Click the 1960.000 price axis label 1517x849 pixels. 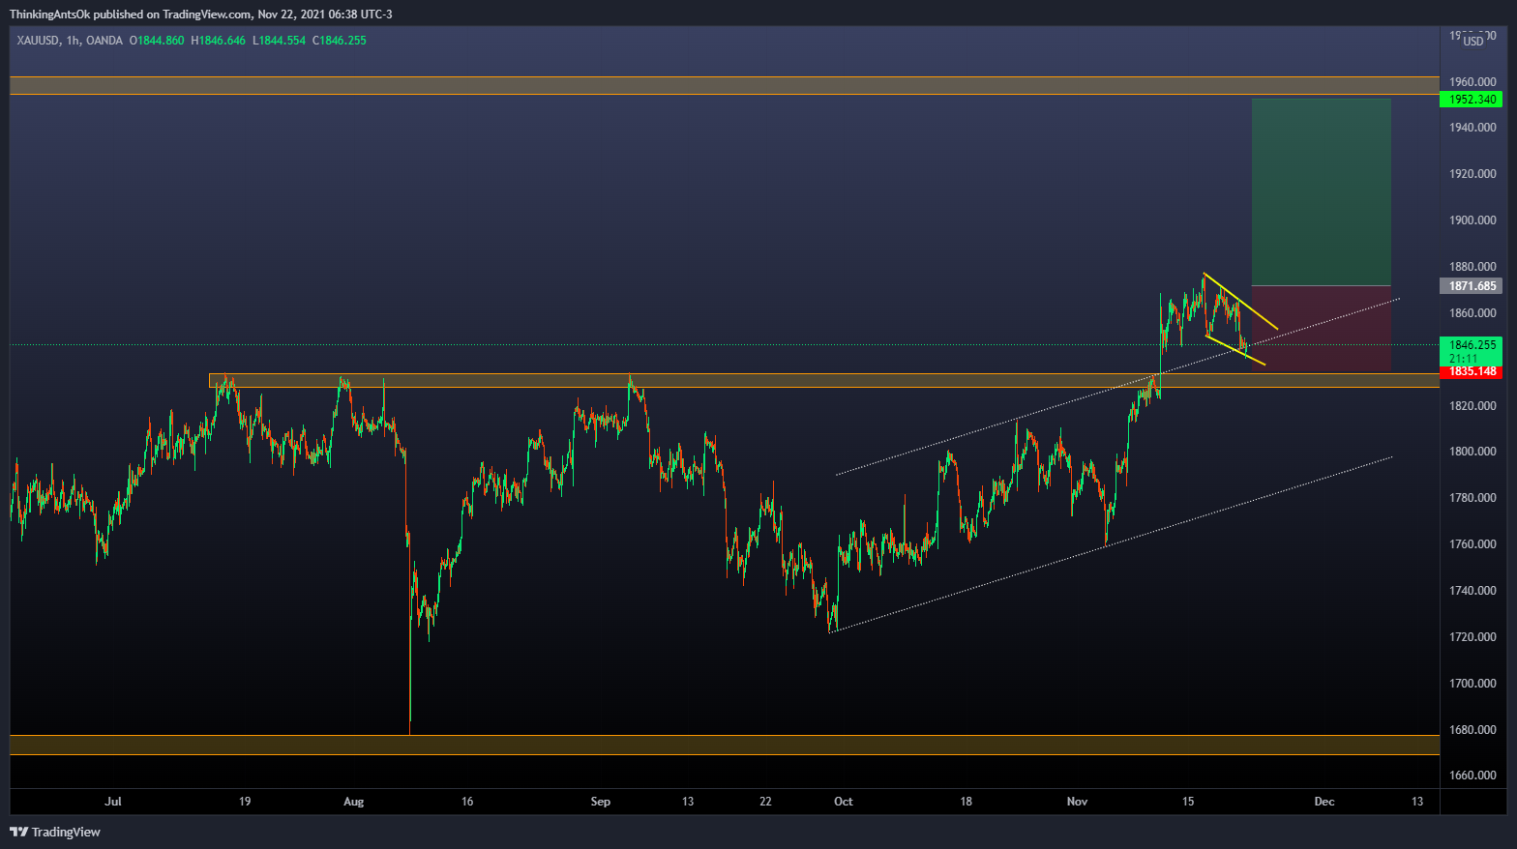point(1472,82)
